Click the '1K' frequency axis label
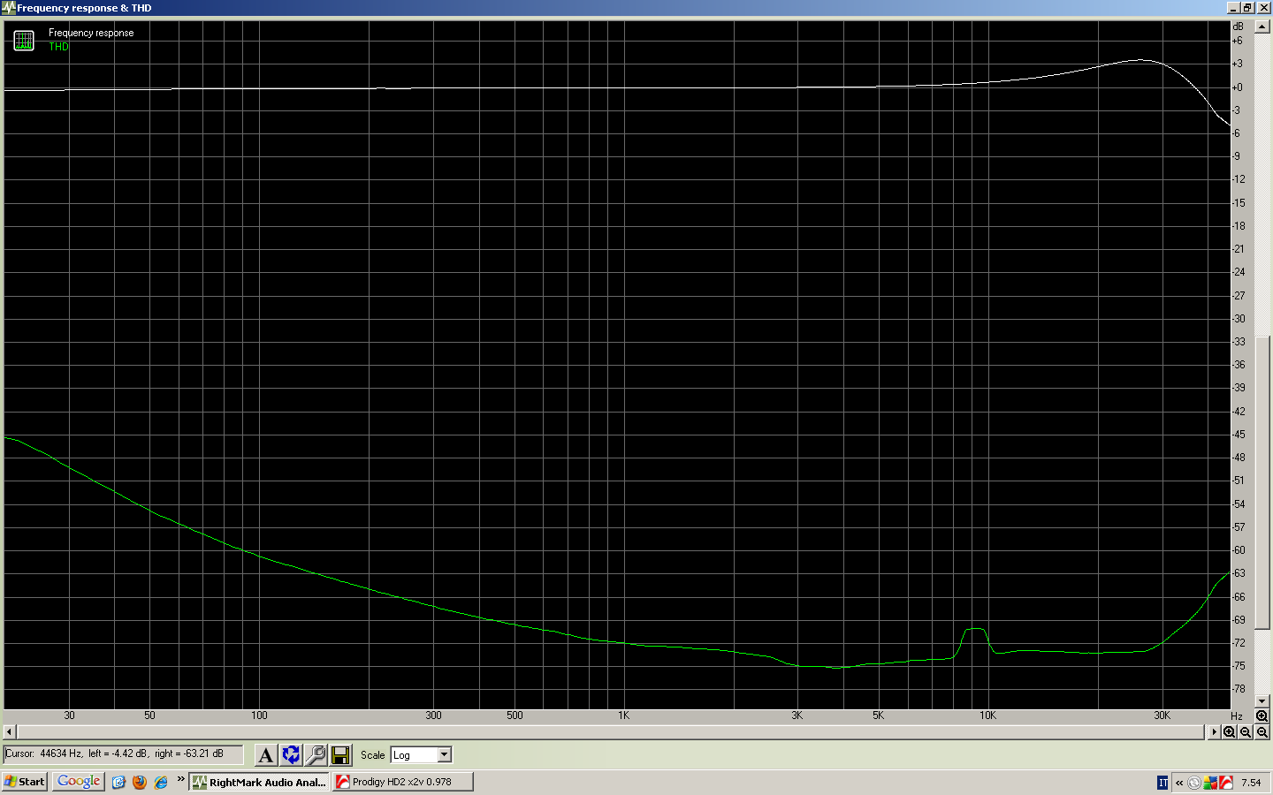Screen dimensions: 1273x795 pyautogui.click(x=623, y=715)
